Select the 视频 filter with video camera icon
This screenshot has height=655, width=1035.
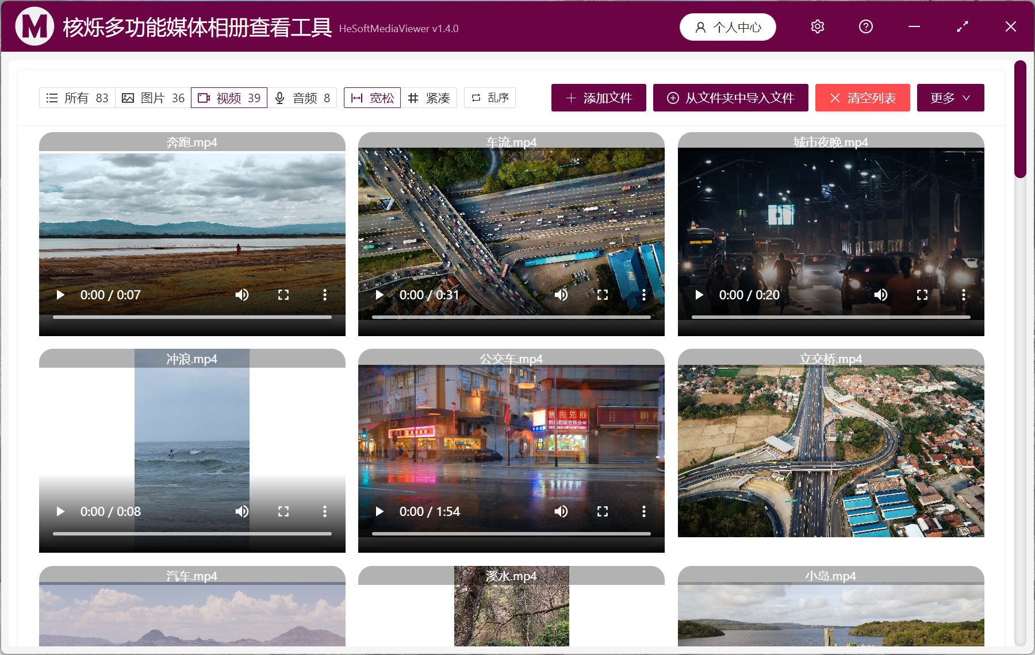[229, 98]
